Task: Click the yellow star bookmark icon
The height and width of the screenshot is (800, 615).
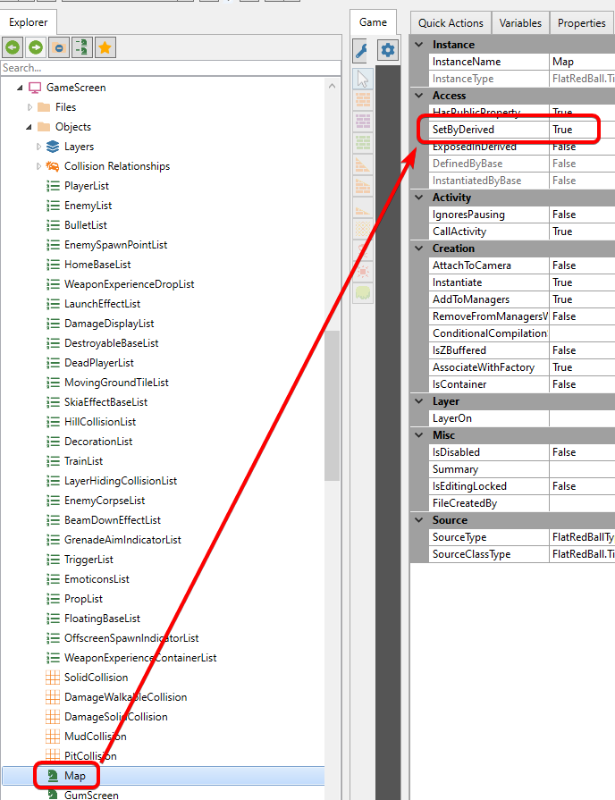Action: (105, 48)
